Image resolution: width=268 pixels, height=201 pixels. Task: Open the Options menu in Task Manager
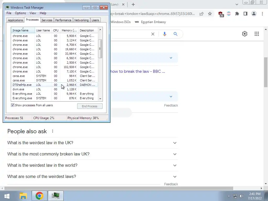click(20, 13)
